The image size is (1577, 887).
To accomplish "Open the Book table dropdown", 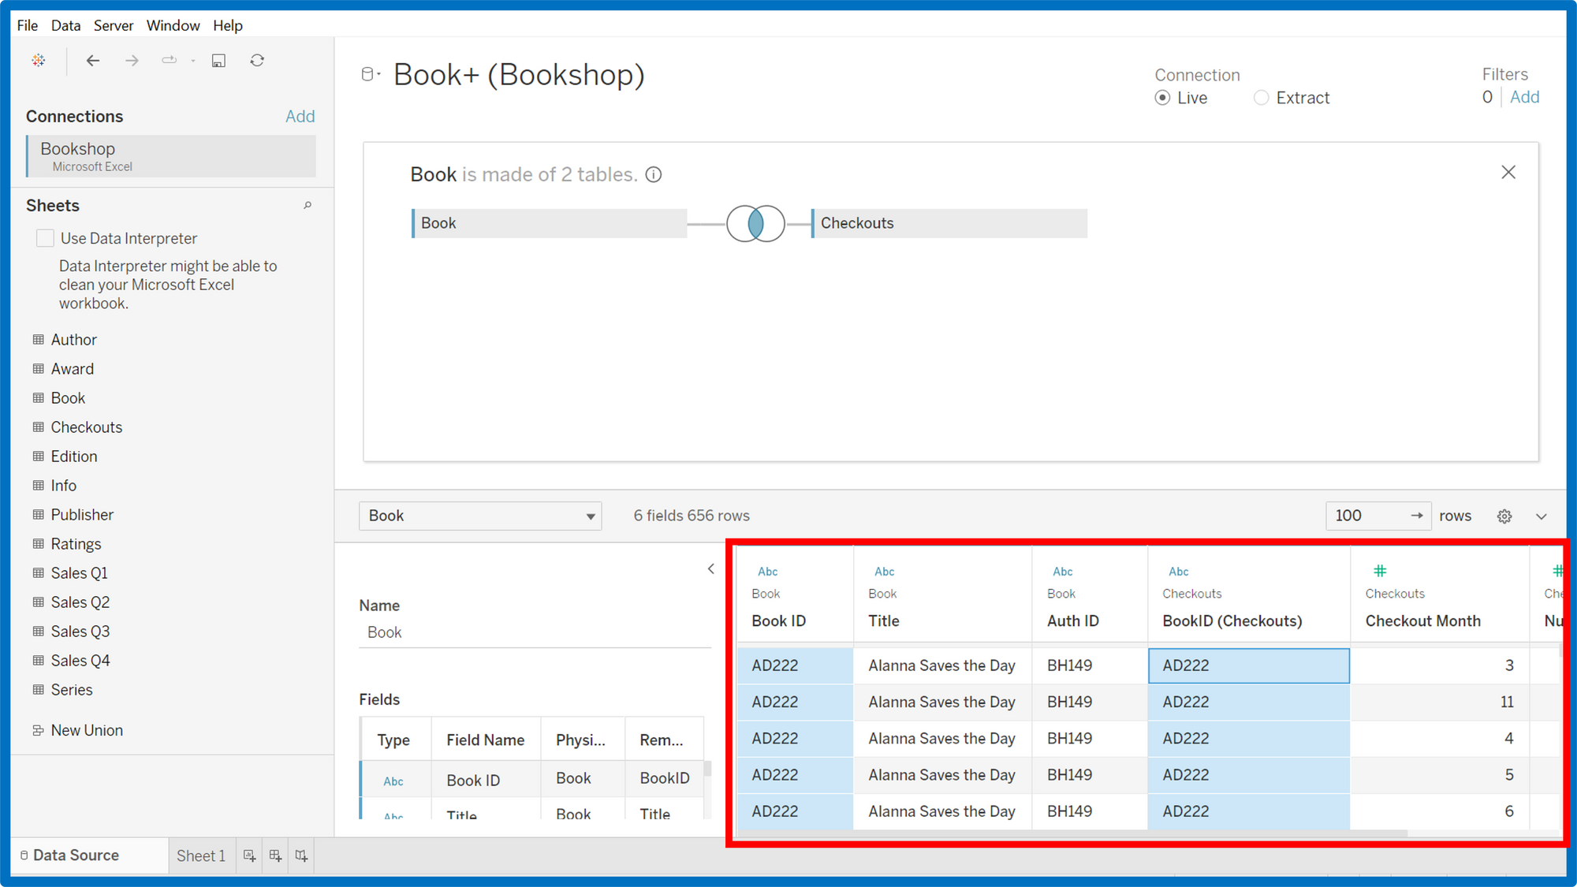I will pos(480,516).
